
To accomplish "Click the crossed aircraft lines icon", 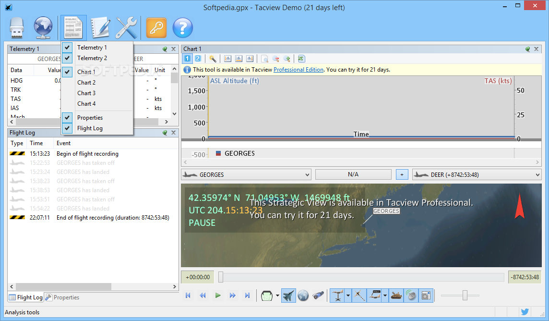I will click(359, 296).
